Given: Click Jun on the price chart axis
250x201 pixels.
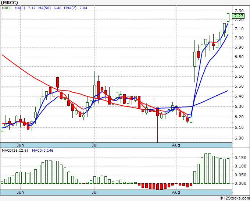Looking at the screenshot, I should coord(20,145).
